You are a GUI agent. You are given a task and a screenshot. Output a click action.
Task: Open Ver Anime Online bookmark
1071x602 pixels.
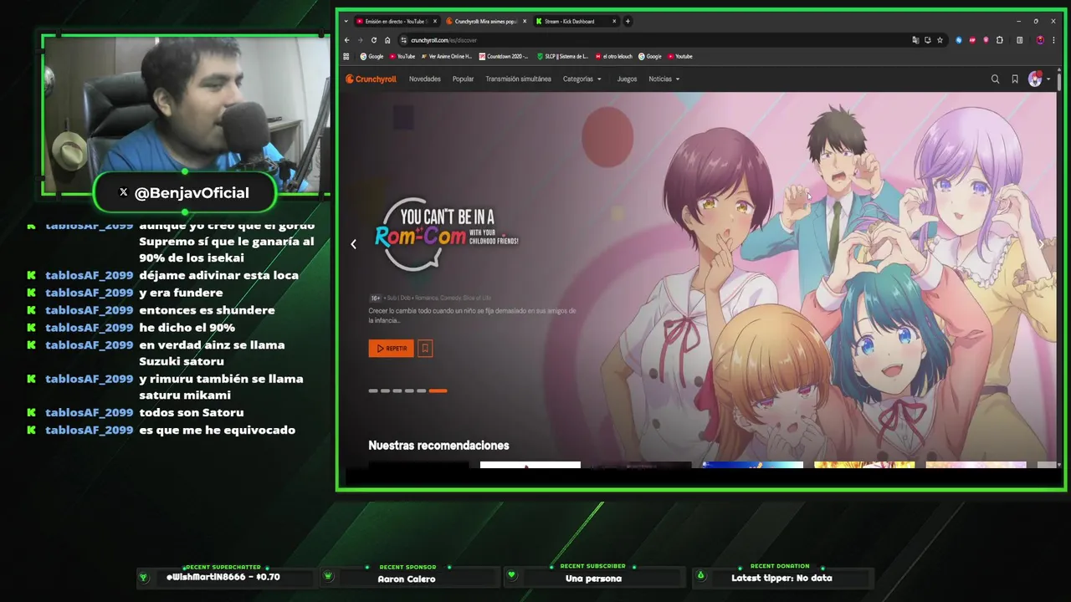(446, 57)
